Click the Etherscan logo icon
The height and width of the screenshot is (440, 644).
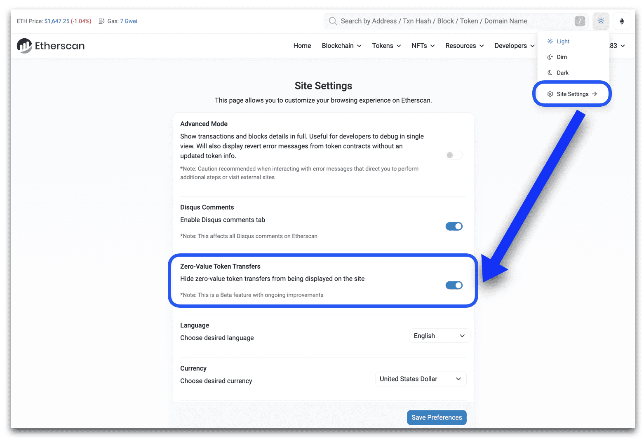point(24,46)
